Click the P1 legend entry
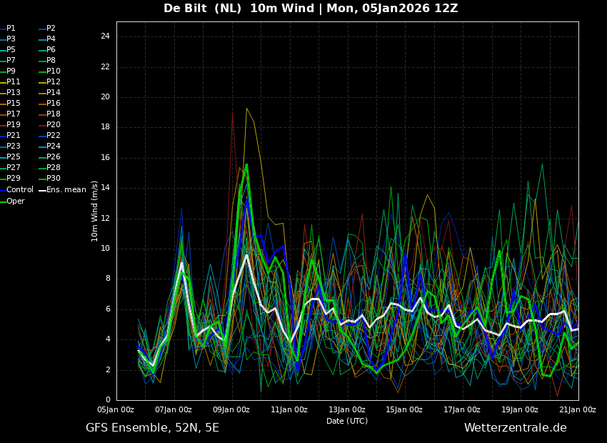The height and width of the screenshot is (443, 607). point(8,29)
